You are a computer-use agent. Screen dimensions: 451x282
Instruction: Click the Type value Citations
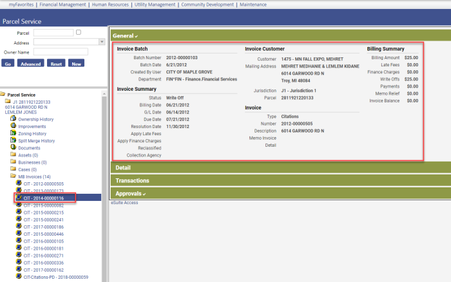coord(290,117)
